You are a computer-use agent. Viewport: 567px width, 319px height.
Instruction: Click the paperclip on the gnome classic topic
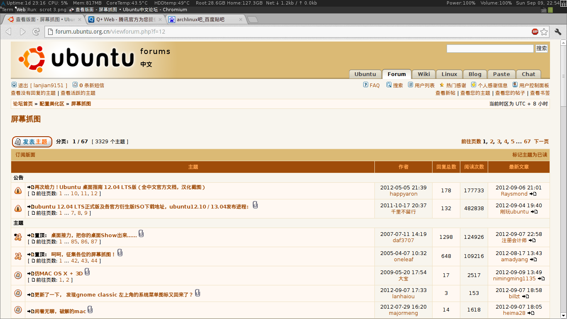tap(198, 293)
